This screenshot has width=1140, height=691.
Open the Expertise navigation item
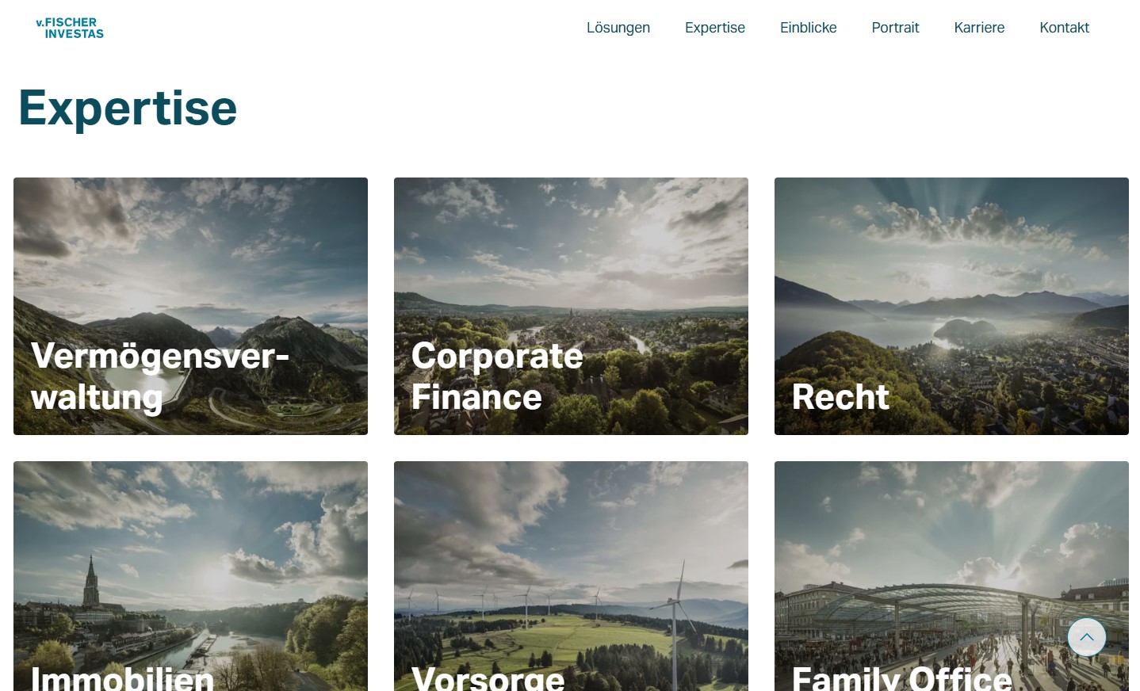[x=715, y=28]
